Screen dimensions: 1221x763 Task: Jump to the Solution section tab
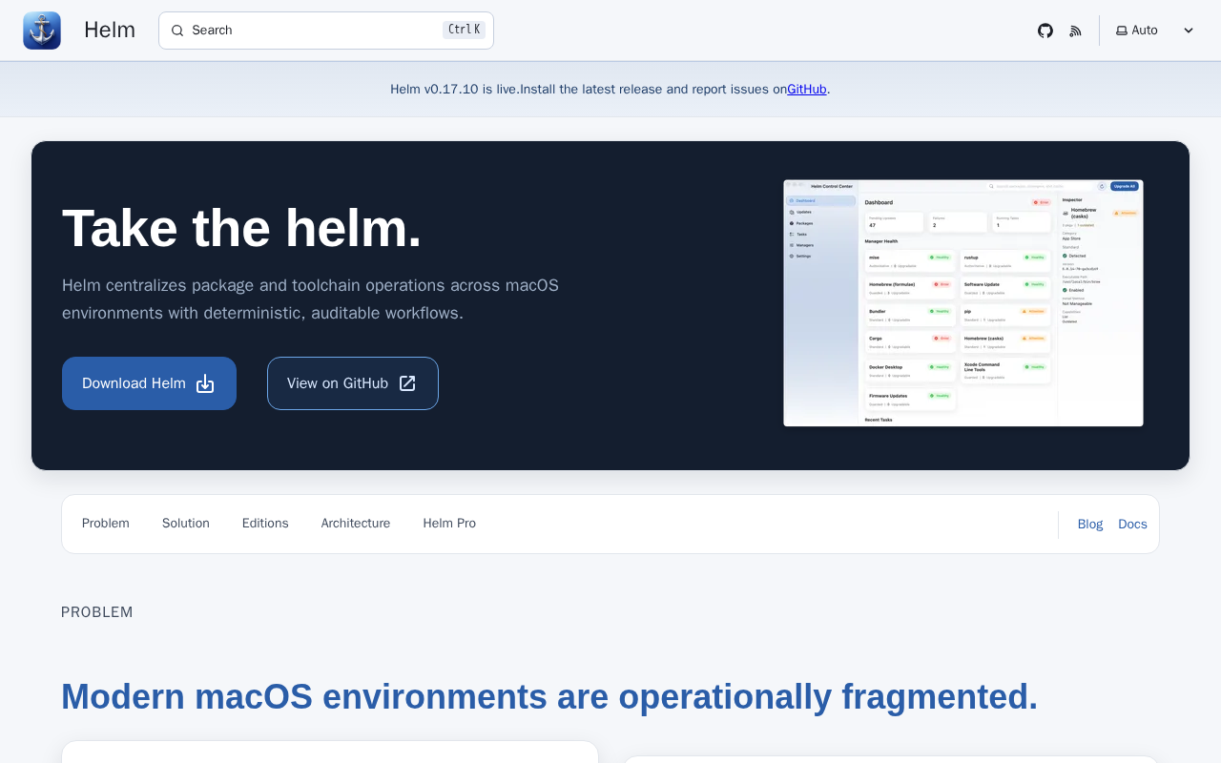186,524
